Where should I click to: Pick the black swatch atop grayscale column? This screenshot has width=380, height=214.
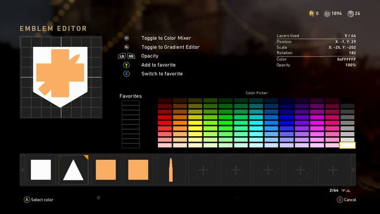tap(347, 100)
